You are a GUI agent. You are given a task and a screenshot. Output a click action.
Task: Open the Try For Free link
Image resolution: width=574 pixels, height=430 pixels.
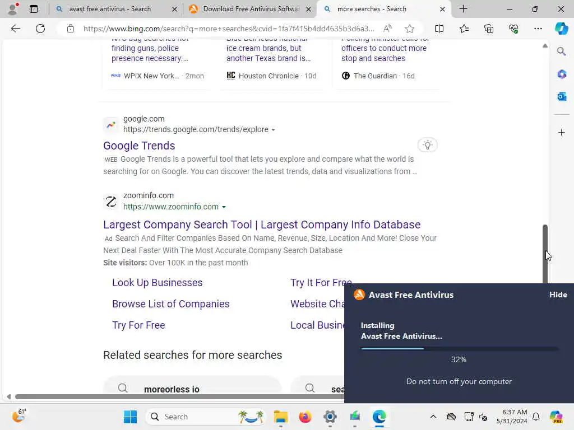[138, 325]
